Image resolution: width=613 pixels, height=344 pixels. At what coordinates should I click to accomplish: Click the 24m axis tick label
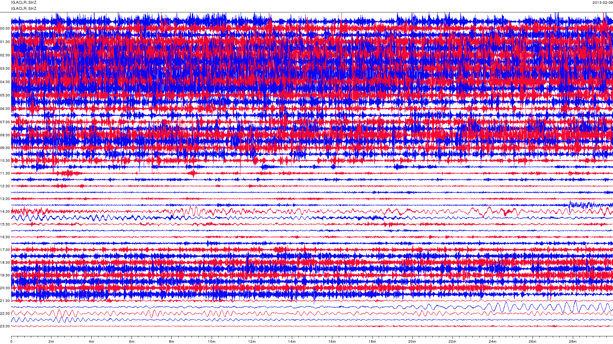(493, 342)
